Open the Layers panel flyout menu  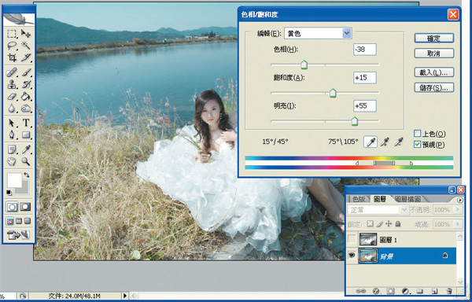coord(460,200)
